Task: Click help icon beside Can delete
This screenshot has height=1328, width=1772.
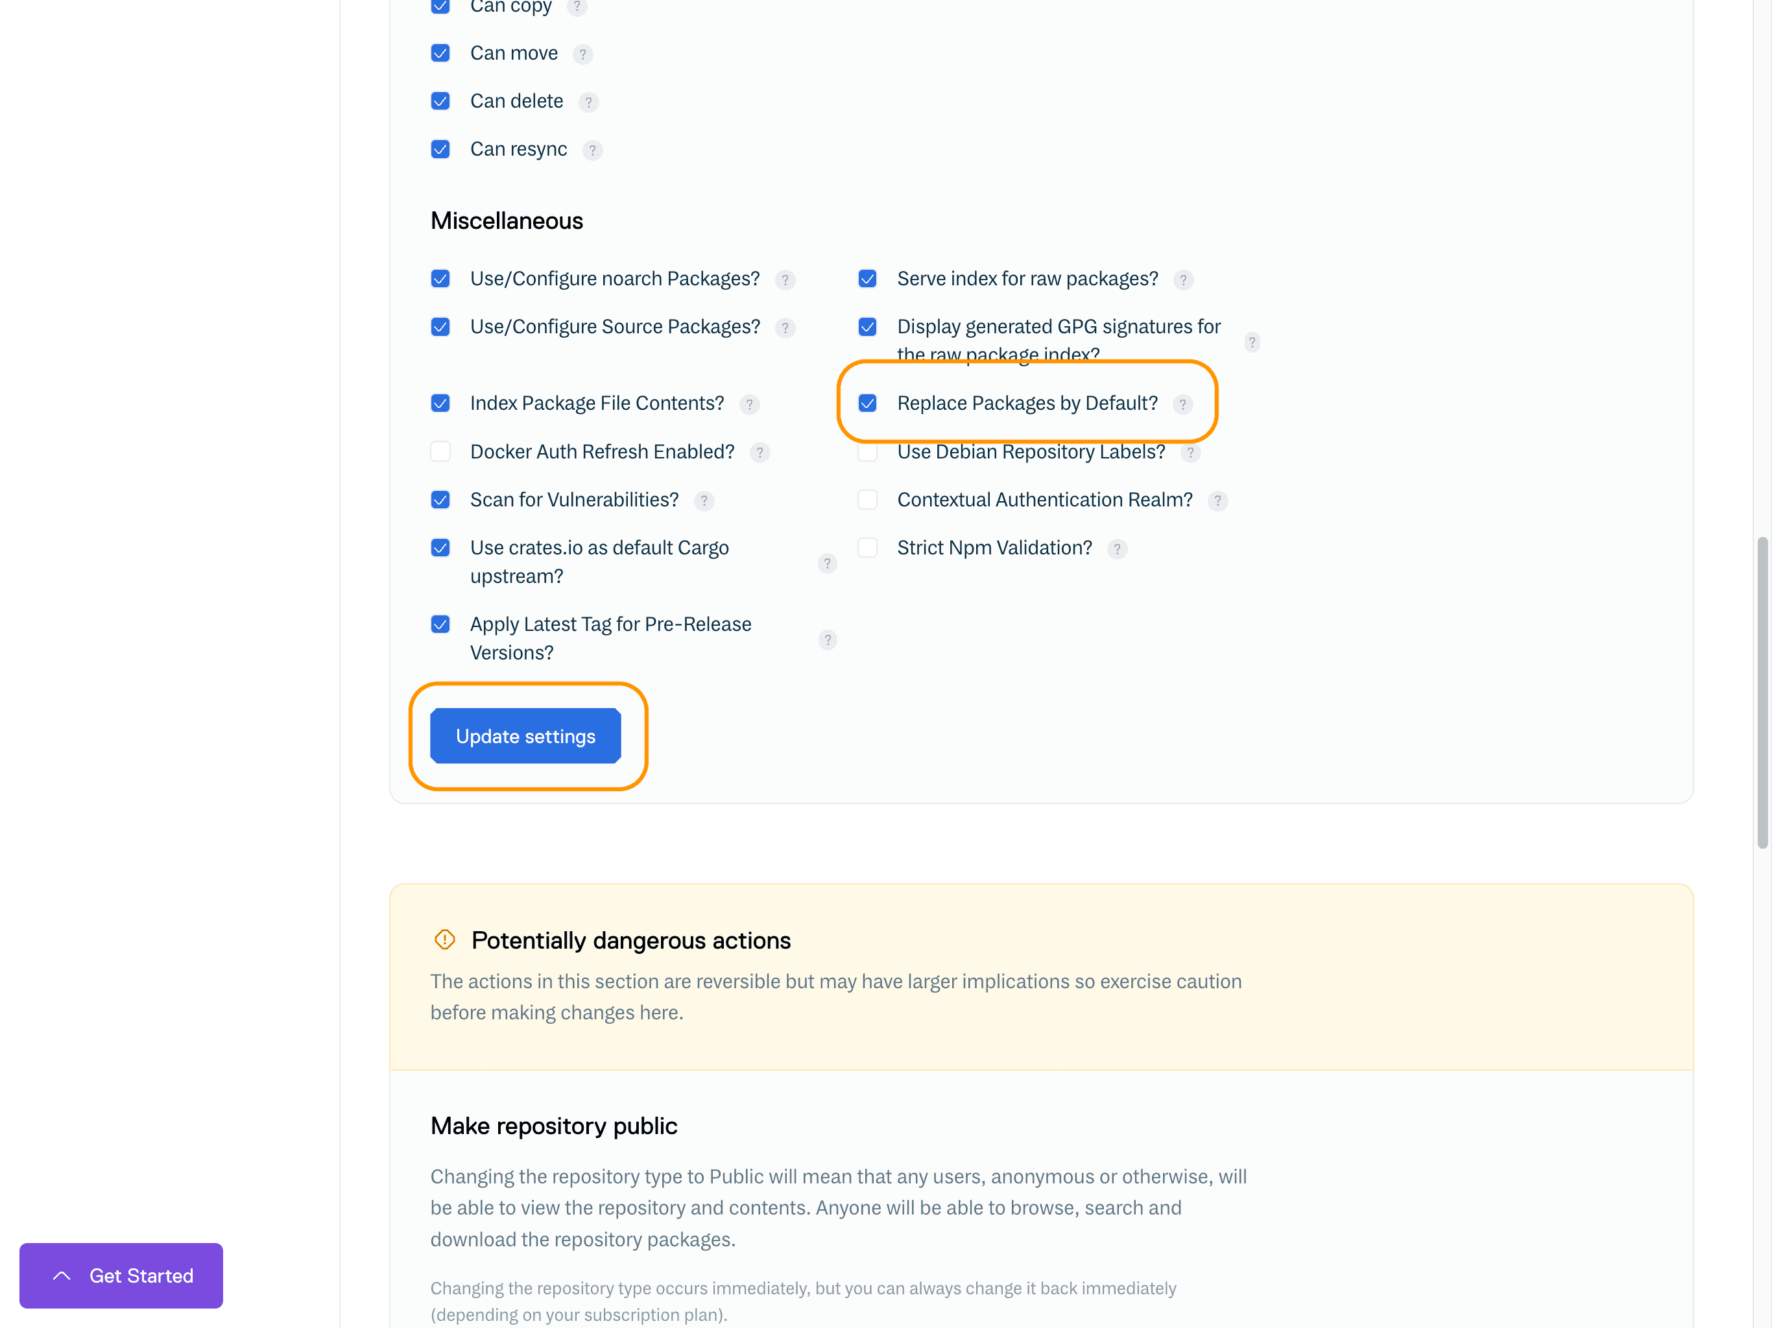Action: [x=588, y=102]
